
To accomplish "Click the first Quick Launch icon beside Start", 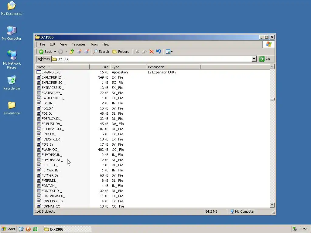I will (21, 229).
